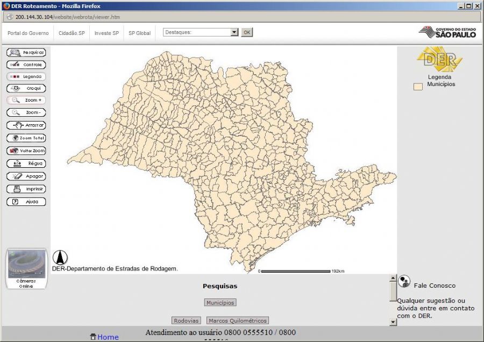This screenshot has width=484, height=342.
Task: Print the map with Imprimir
Action: click(26, 189)
